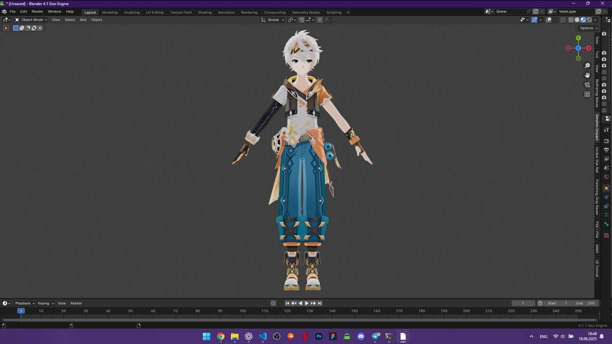Choose the 'extend selection' mode icon
Image resolution: width=612 pixels, height=344 pixels.
[x=22, y=28]
